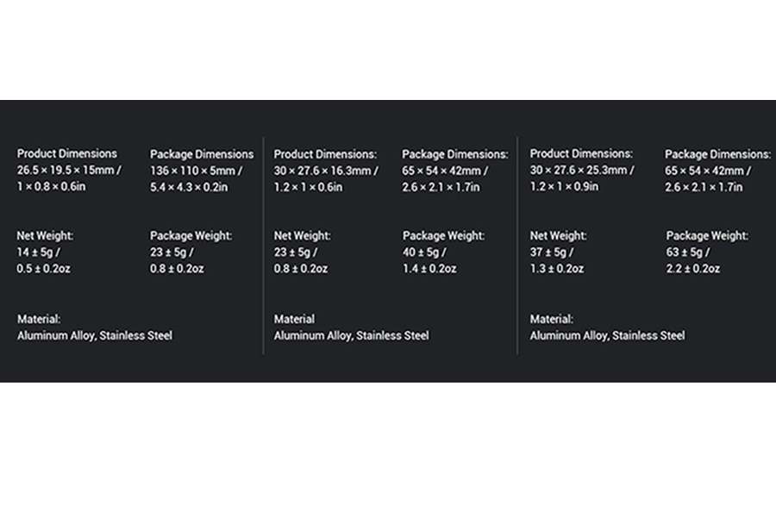This screenshot has height=517, width=776.
Task: Click the rightmost Package Dimensions heading
Action: [x=717, y=154]
